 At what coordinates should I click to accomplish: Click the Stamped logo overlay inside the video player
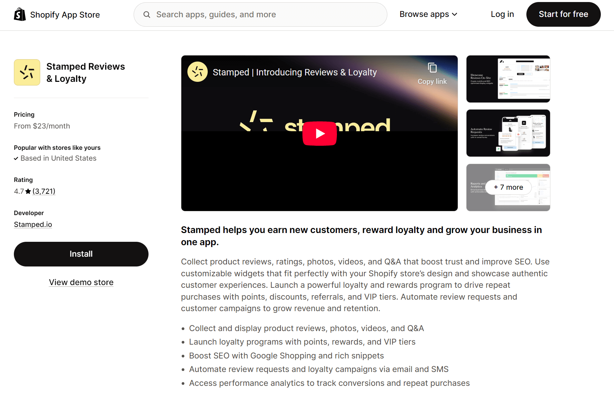198,72
